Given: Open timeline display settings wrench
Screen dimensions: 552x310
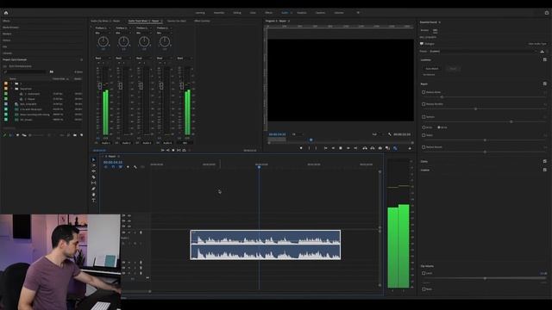Looking at the screenshot, I should 135,167.
